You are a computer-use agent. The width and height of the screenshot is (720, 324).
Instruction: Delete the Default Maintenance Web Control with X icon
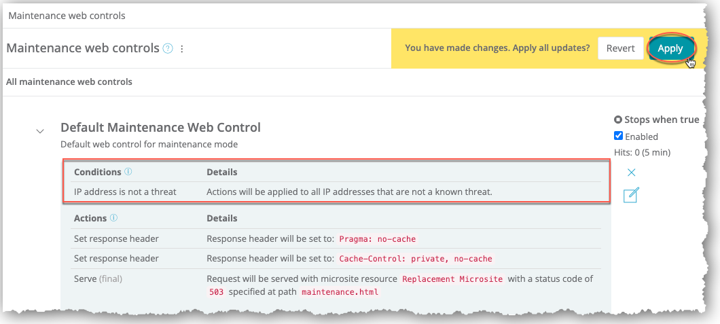coord(631,173)
